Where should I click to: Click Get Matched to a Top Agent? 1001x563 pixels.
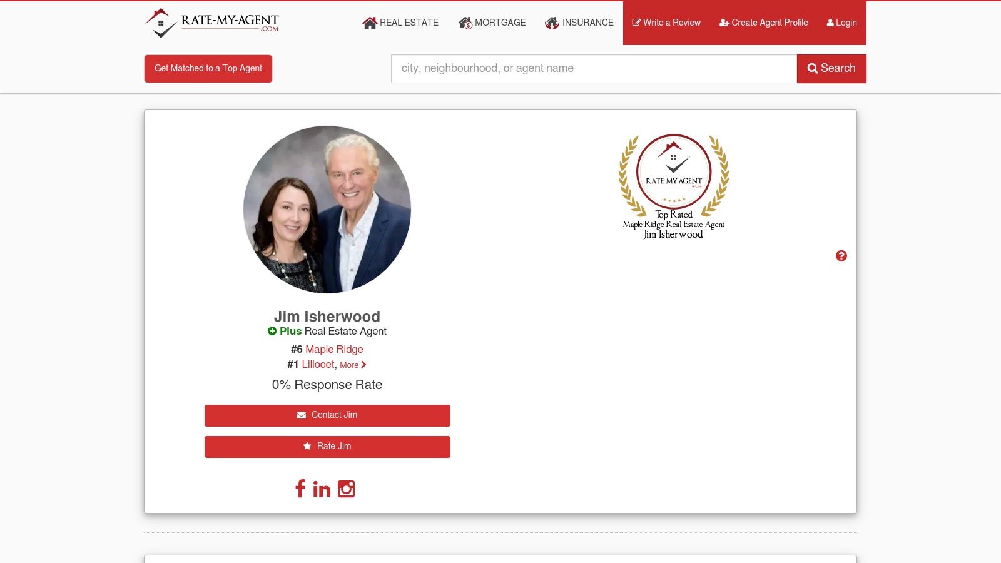point(208,69)
